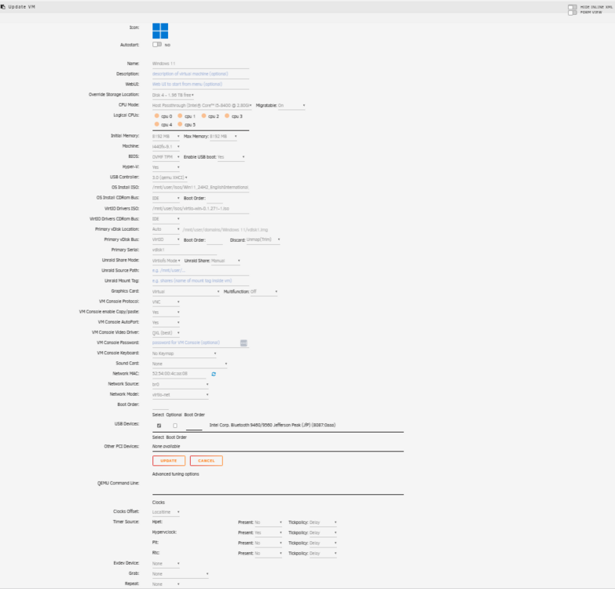The height and width of the screenshot is (589, 615).
Task: Click the VM Name input field
Action: [200, 64]
